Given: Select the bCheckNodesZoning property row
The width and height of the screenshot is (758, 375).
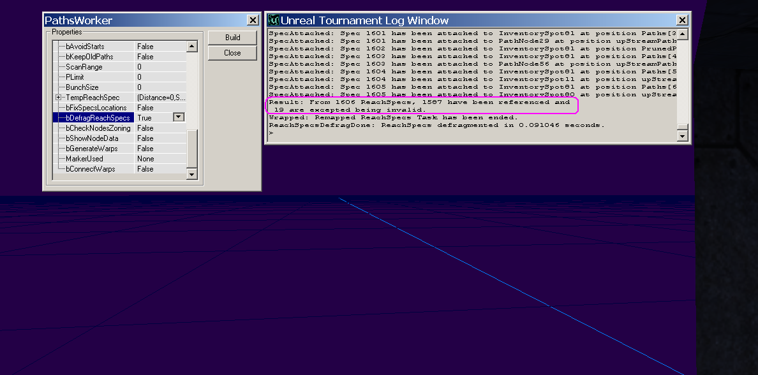Looking at the screenshot, I should coord(120,128).
